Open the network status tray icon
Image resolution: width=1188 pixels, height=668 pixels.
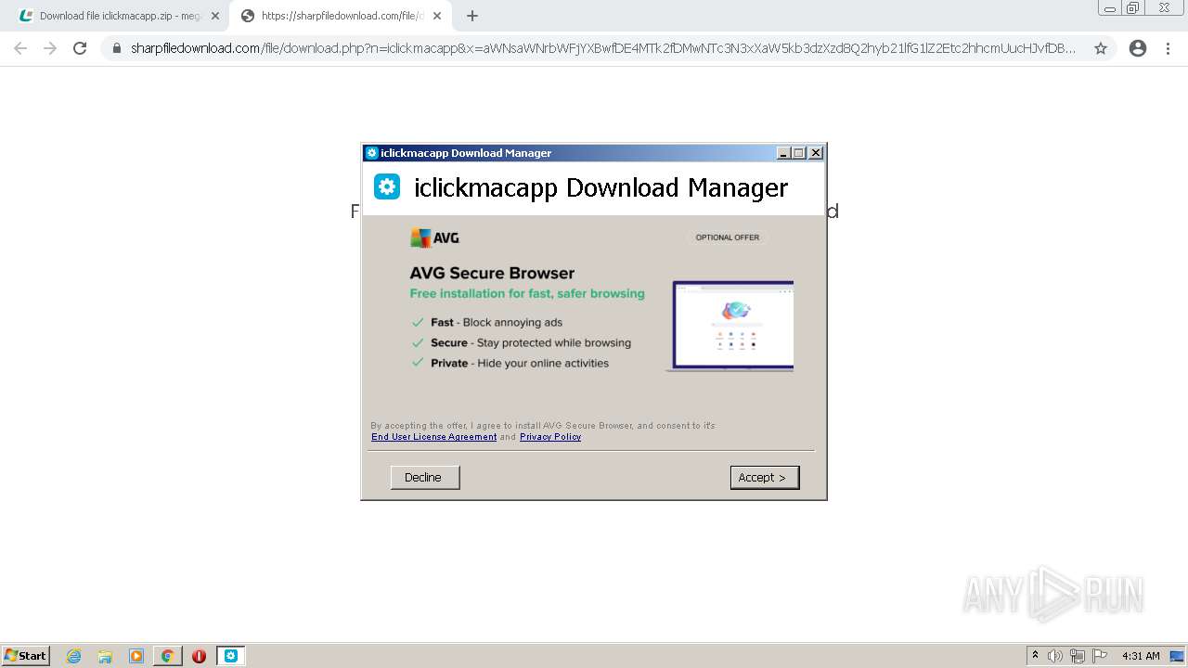point(1078,656)
